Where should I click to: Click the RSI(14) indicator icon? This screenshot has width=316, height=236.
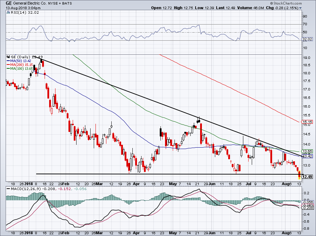pos(8,12)
